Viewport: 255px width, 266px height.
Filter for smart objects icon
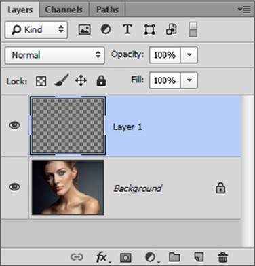172,29
